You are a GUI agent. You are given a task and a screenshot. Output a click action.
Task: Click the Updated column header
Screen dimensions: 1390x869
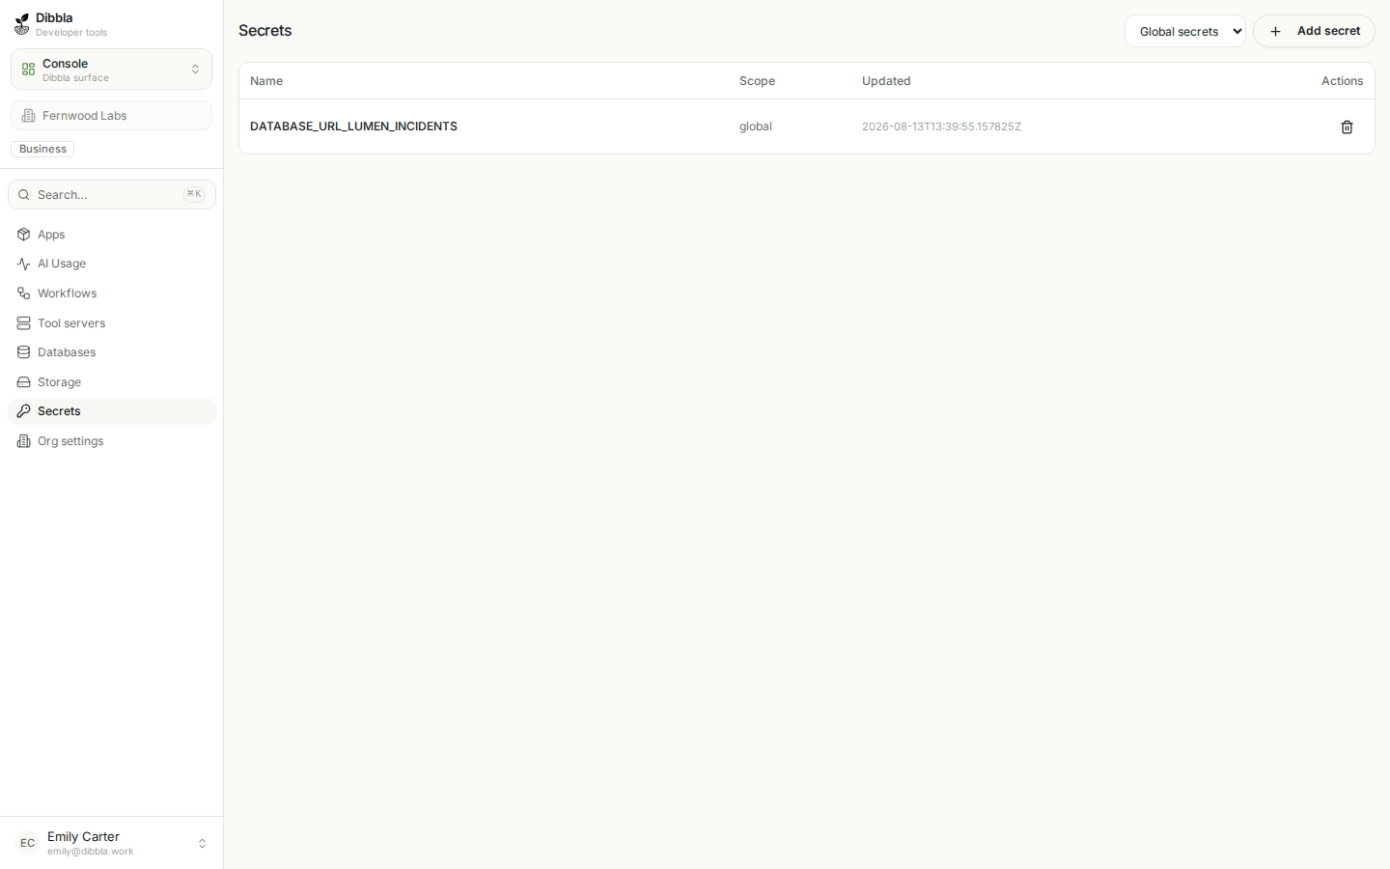click(886, 81)
